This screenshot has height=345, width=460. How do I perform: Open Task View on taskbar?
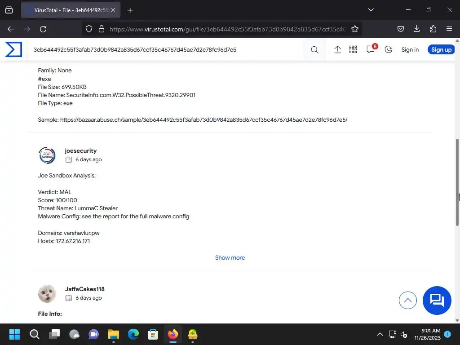pyautogui.click(x=54, y=334)
